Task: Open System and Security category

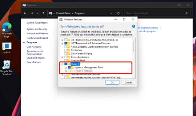Action: tap(37, 29)
